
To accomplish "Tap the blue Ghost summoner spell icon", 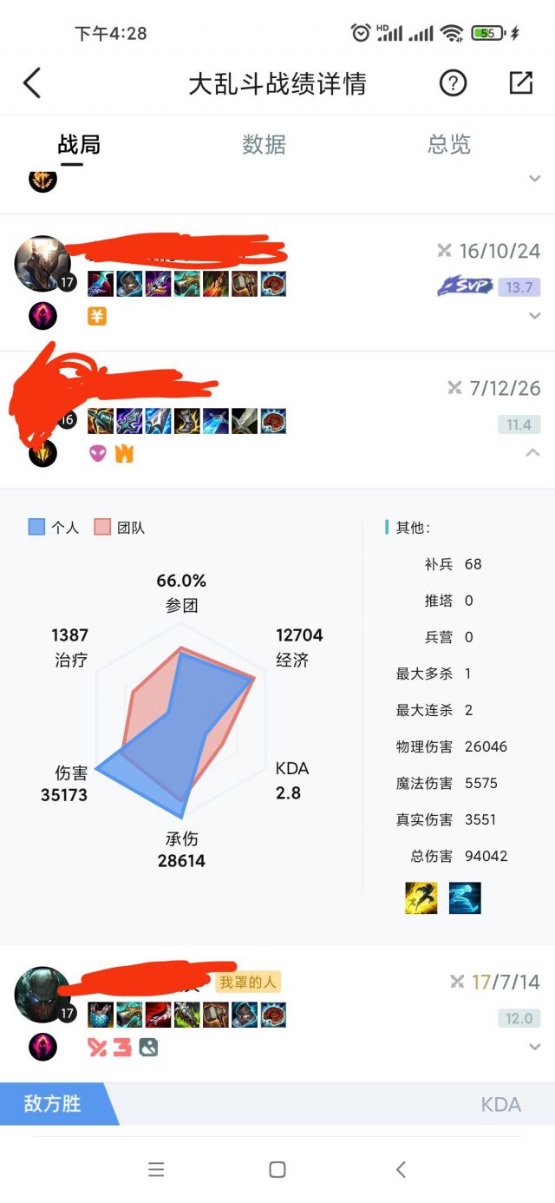I will [465, 897].
